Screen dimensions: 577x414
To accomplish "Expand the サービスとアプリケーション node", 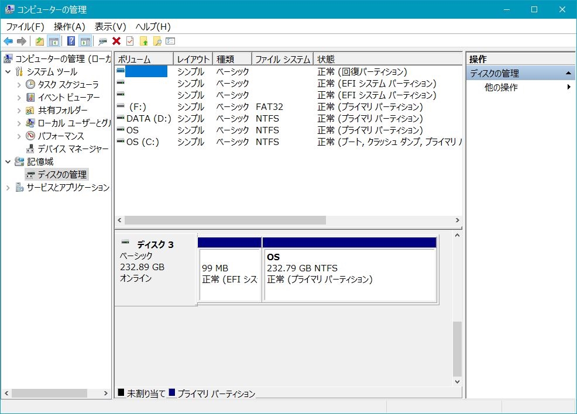I will click(x=8, y=188).
